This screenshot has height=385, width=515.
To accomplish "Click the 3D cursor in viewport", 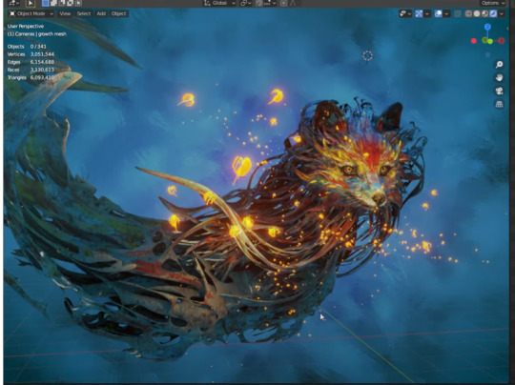I will point(367,56).
